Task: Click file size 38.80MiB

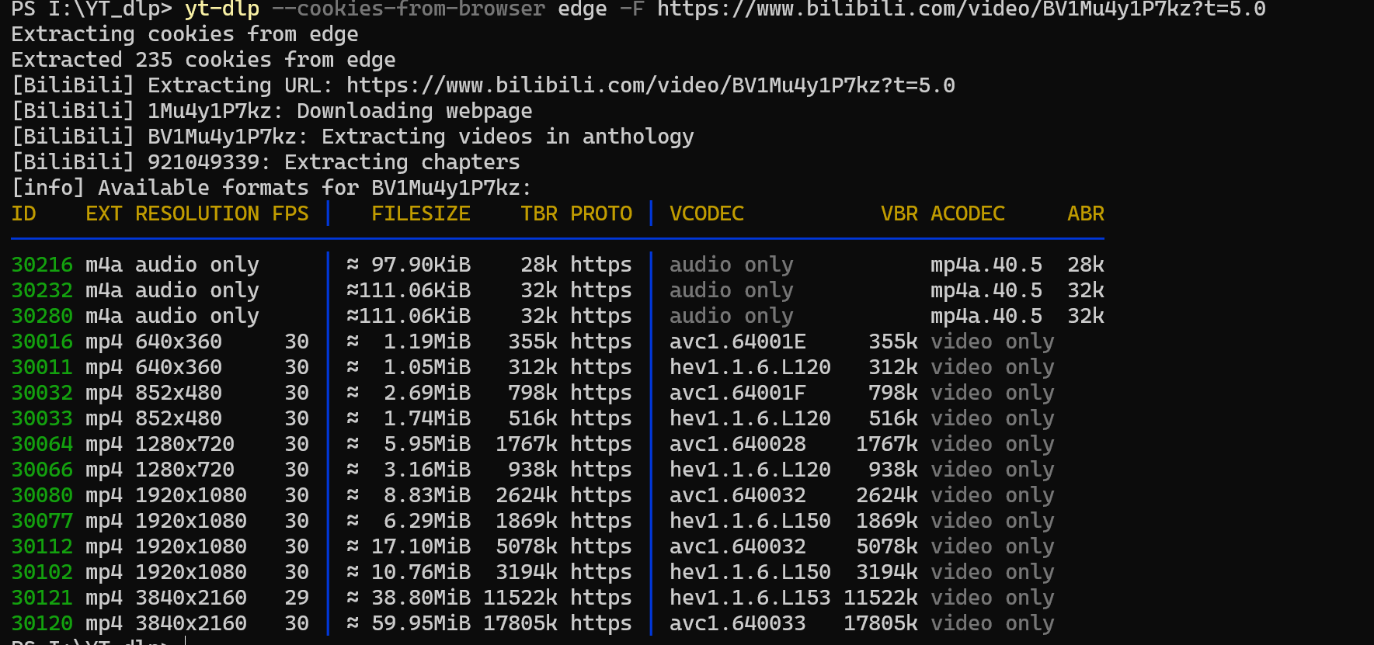Action: point(421,598)
